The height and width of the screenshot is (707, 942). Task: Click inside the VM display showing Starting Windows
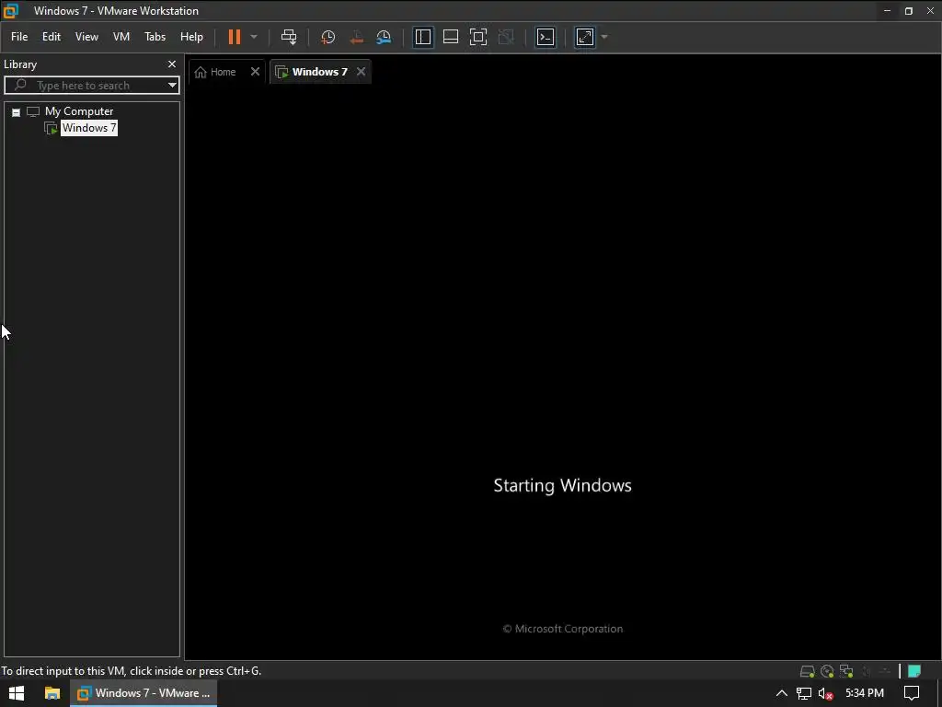click(562, 372)
